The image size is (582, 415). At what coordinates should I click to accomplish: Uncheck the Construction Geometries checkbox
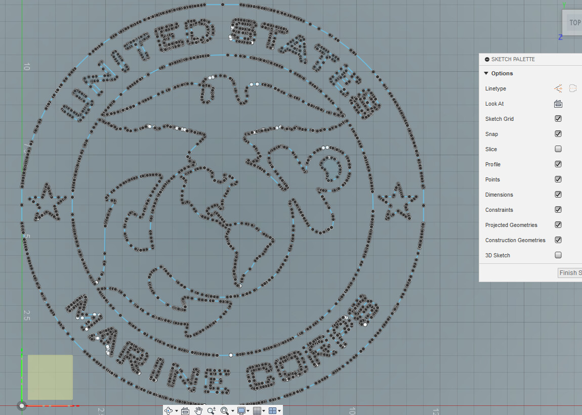[x=558, y=240]
